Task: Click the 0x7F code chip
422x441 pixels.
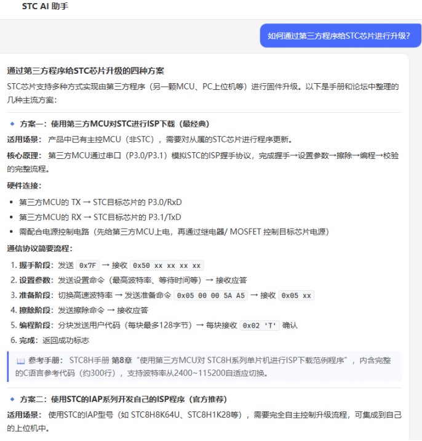Action: point(87,265)
